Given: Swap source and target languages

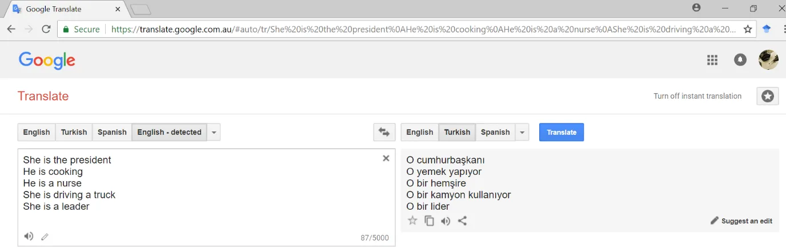Looking at the screenshot, I should point(384,132).
